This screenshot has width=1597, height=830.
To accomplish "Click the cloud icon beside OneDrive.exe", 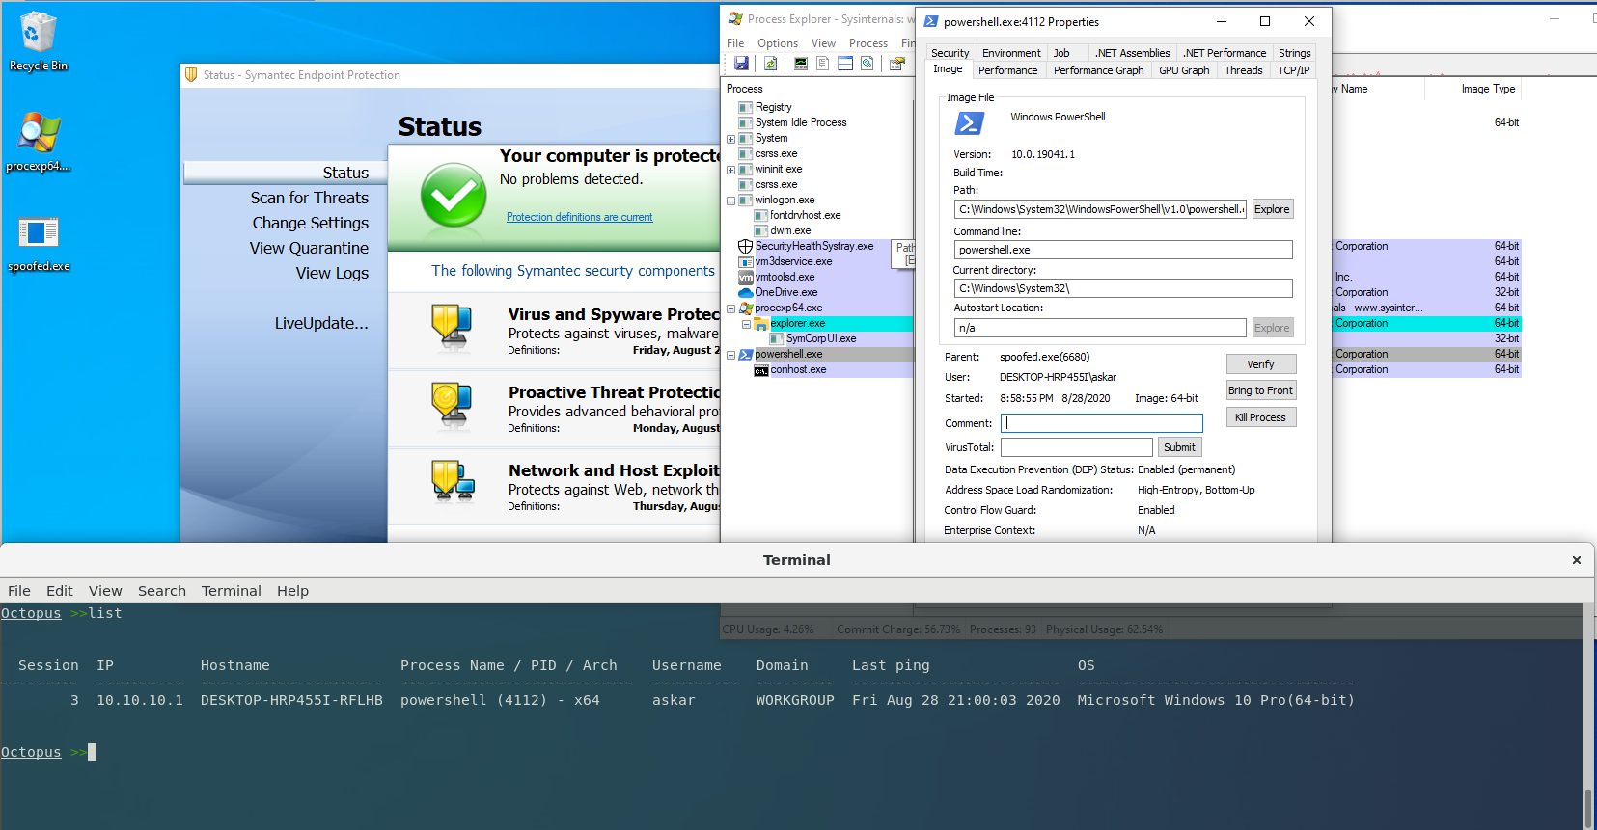I will point(745,293).
